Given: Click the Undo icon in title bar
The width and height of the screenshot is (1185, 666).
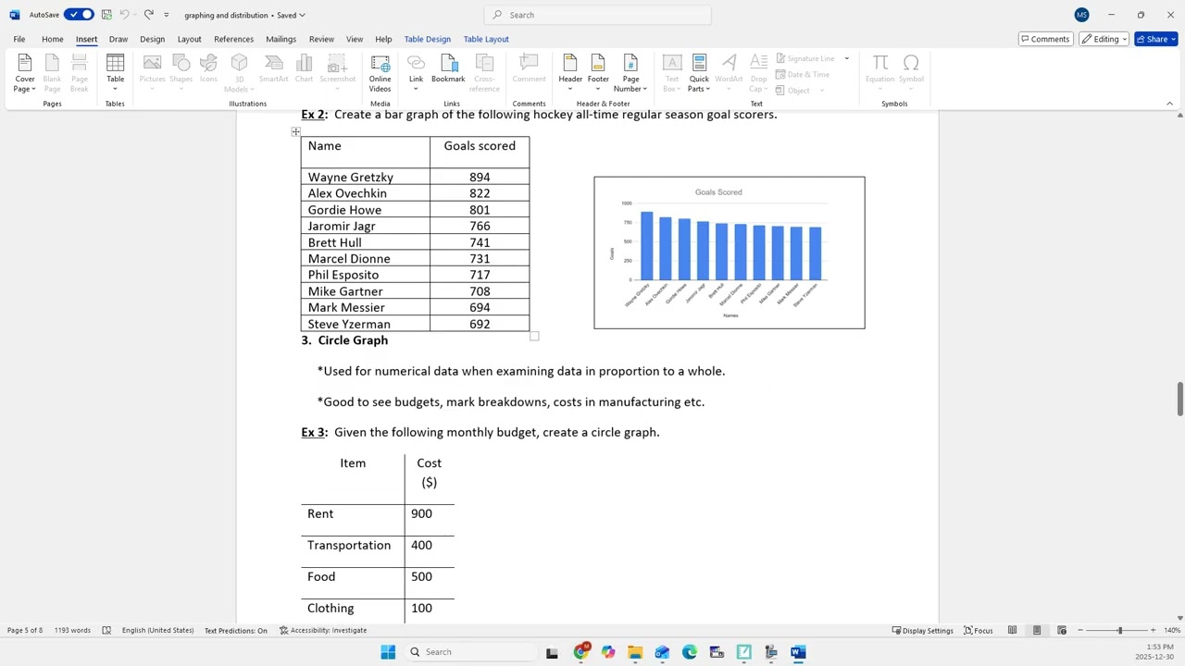Looking at the screenshot, I should [x=124, y=15].
